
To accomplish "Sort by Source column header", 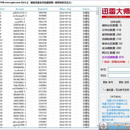I will [86, 9].
